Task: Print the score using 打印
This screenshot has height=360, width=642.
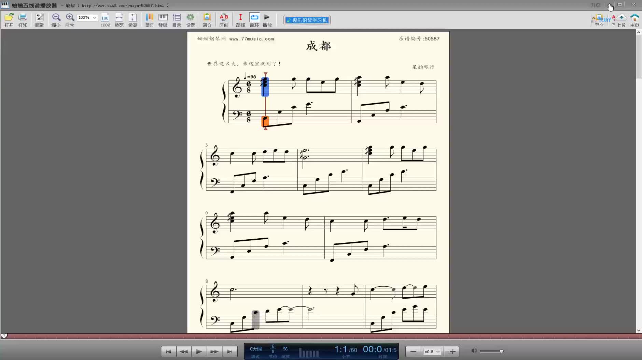Action: (23, 20)
